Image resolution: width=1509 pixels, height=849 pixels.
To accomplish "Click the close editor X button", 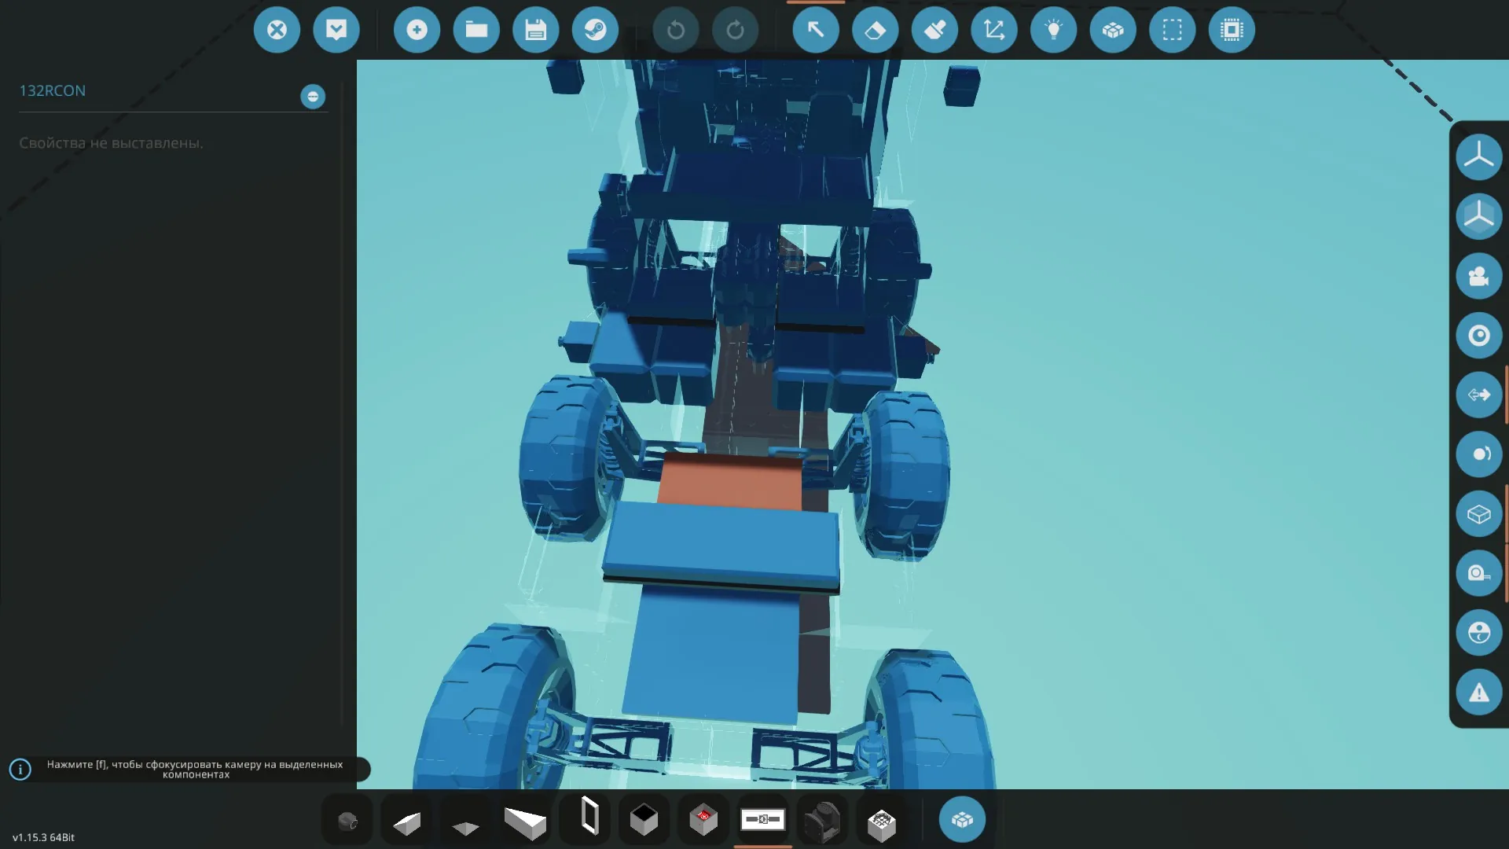I will 277,30.
